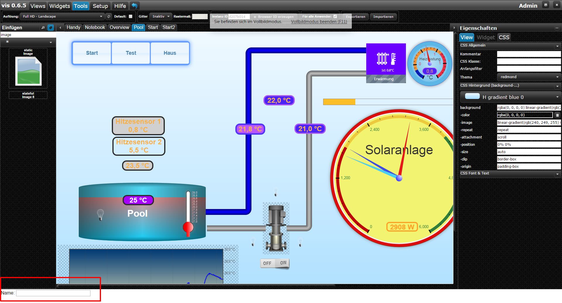The width and height of the screenshot is (562, 303).
Task: Click the purple Erwärmung radiator widget
Action: click(x=386, y=63)
